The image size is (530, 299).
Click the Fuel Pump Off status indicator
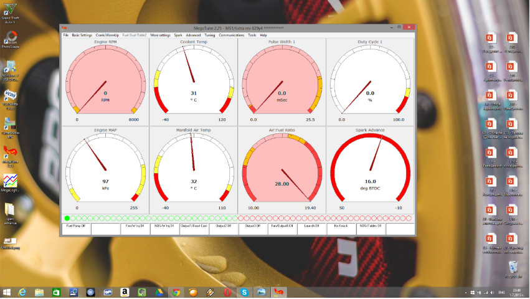click(x=77, y=226)
